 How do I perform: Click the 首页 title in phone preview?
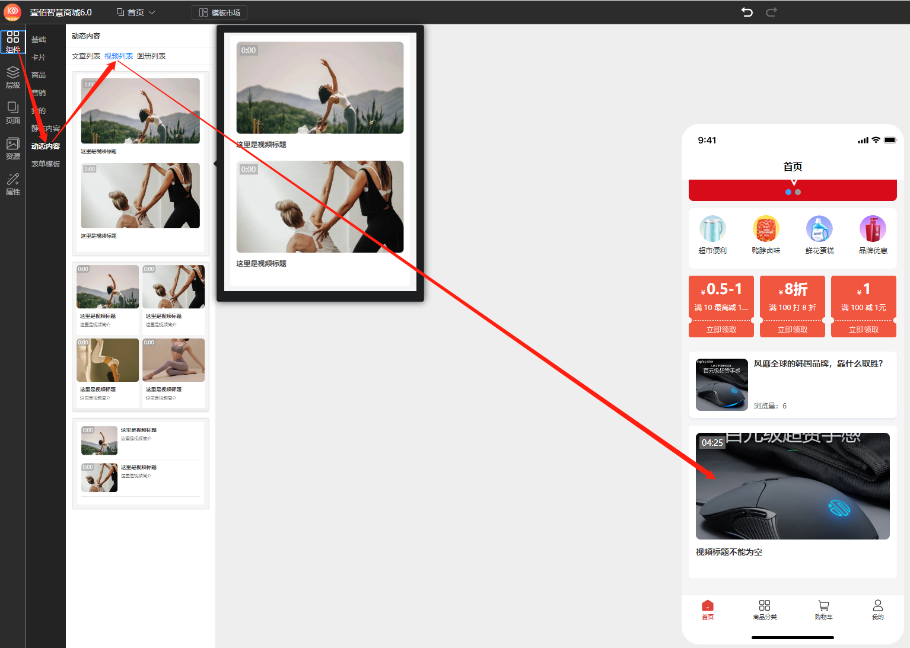793,167
